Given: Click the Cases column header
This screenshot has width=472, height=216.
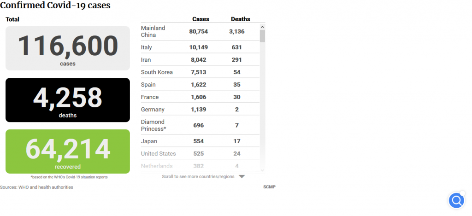Looking at the screenshot, I should pos(201,19).
